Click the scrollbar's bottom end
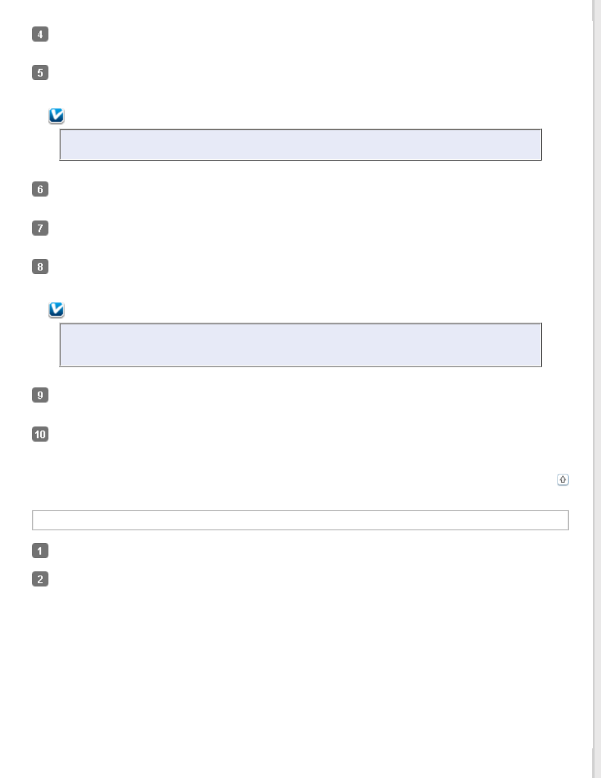This screenshot has width=601, height=778. coord(597,763)
